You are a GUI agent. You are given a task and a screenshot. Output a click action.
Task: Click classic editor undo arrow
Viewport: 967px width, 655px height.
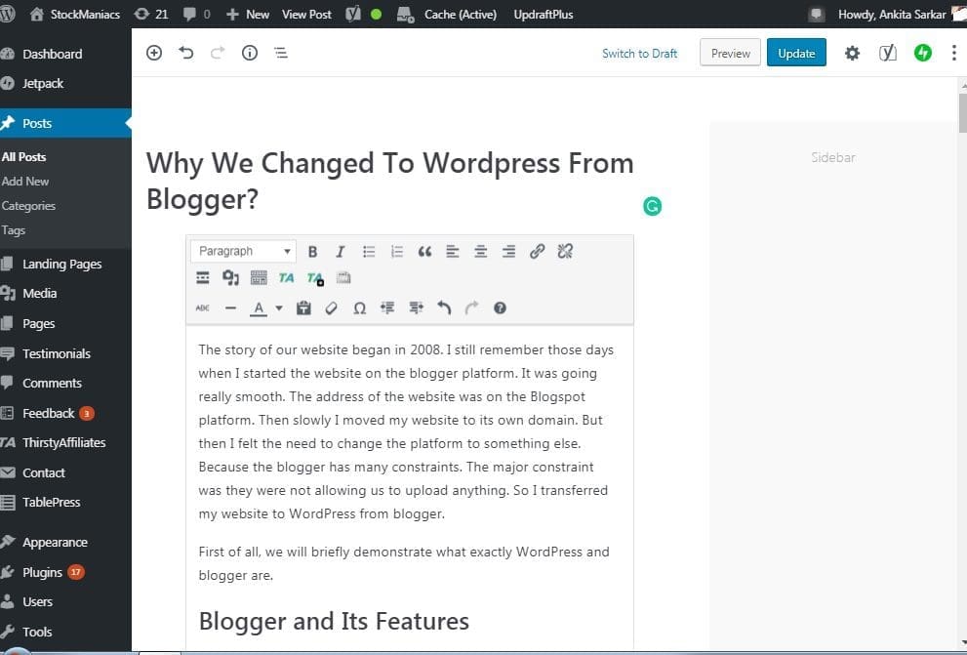tap(444, 307)
